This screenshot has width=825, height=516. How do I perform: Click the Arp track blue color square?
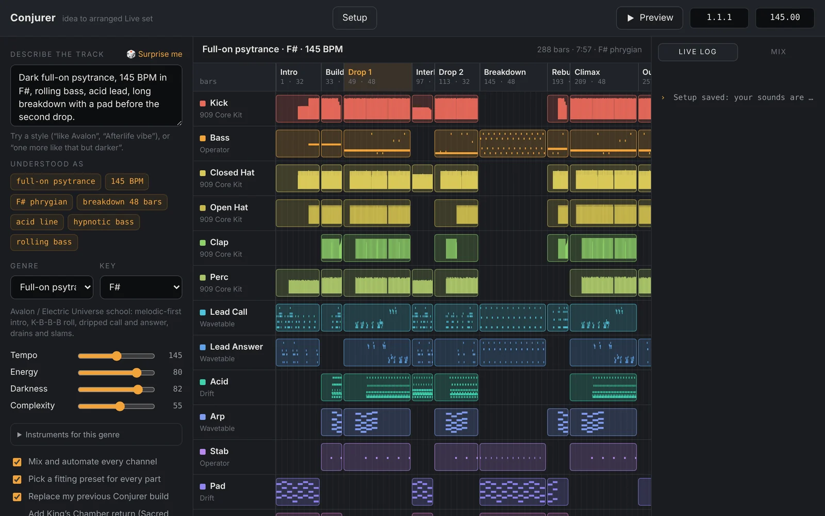pyautogui.click(x=203, y=416)
